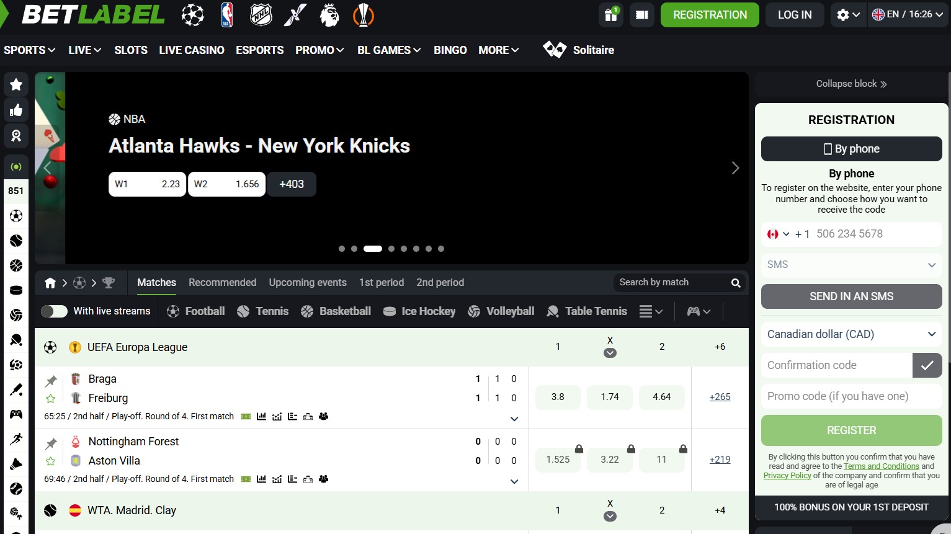Select ice hockey puck in left sidebar

(x=16, y=290)
